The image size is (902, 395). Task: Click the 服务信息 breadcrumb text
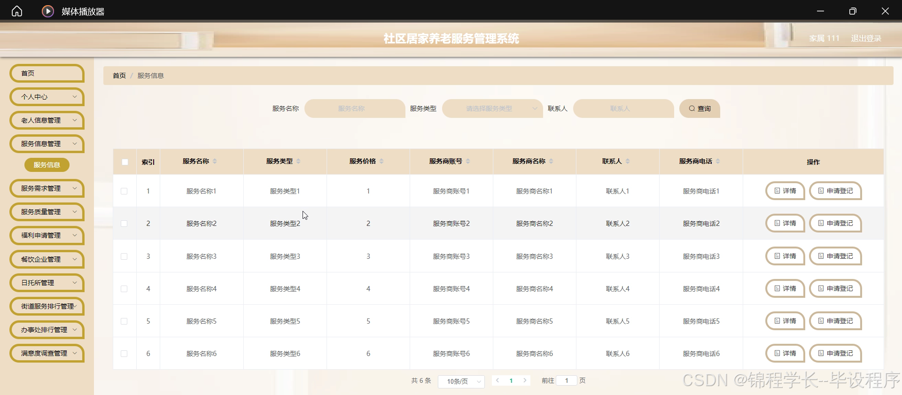coord(150,76)
